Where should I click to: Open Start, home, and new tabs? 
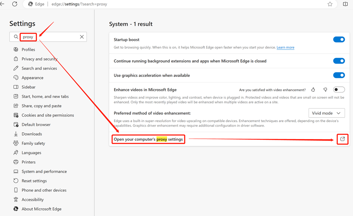coord(45,96)
